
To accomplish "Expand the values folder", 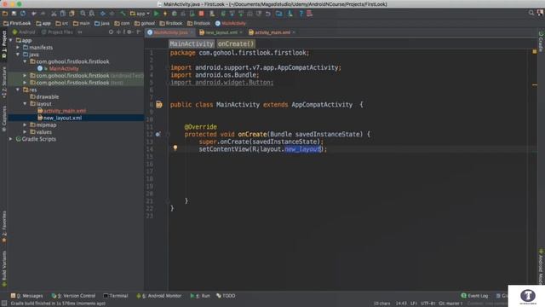I will coord(25,132).
